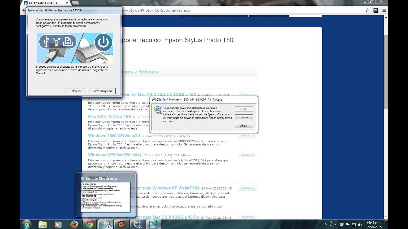Click the Notepad taskbar icon
Screen dimensions: 408x229
coord(106,224)
